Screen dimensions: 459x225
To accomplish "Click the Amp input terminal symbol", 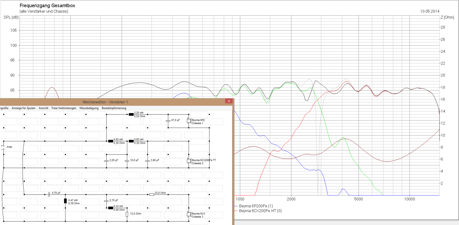I will (3, 147).
